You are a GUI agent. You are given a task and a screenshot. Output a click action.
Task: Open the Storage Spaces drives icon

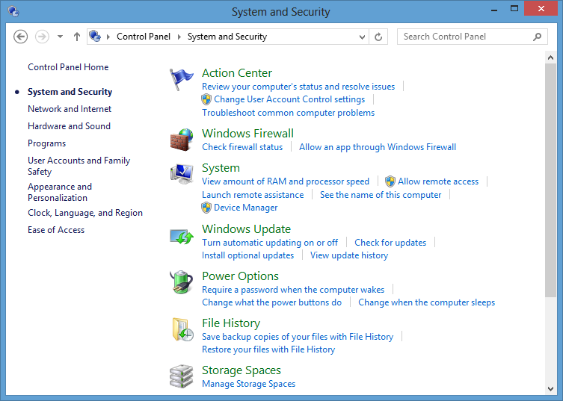tap(182, 376)
